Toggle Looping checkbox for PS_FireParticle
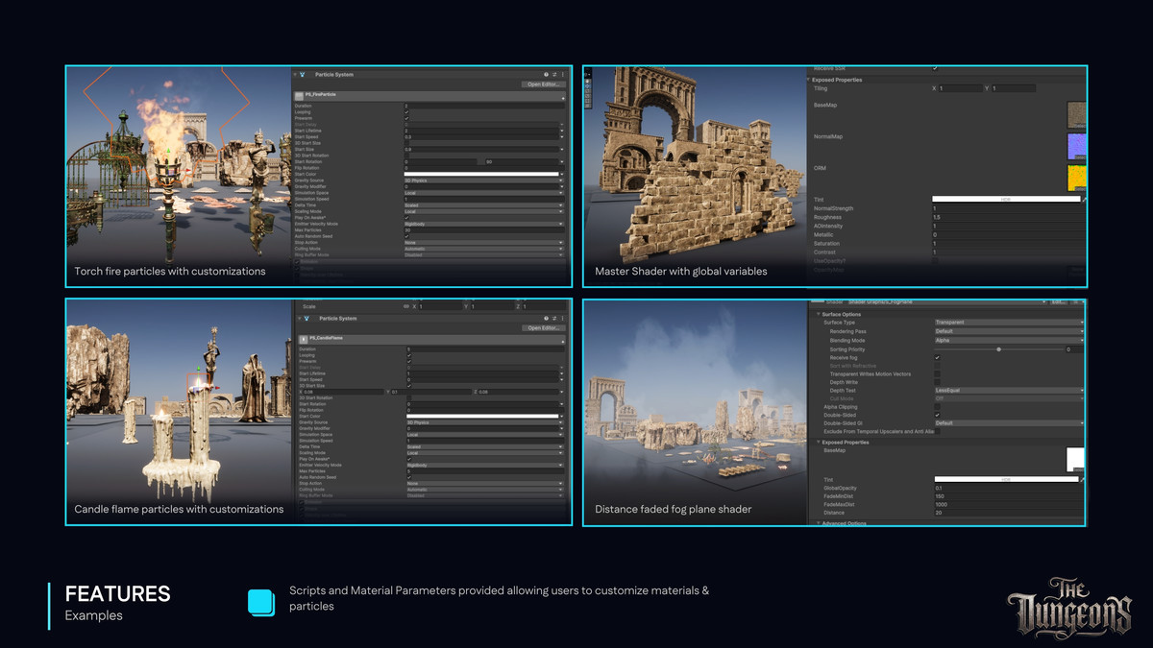1153x648 pixels. 407,112
